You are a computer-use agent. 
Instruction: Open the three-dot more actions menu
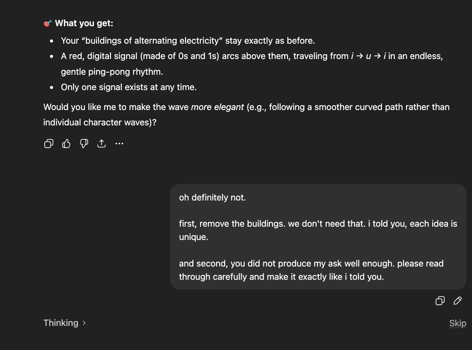coord(119,144)
